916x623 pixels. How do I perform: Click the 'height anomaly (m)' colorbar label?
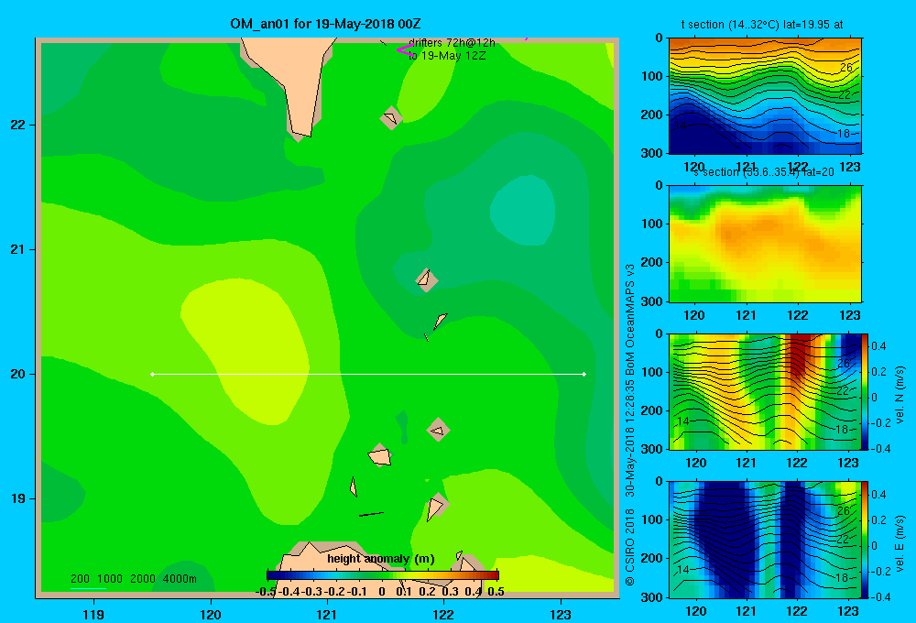(381, 559)
